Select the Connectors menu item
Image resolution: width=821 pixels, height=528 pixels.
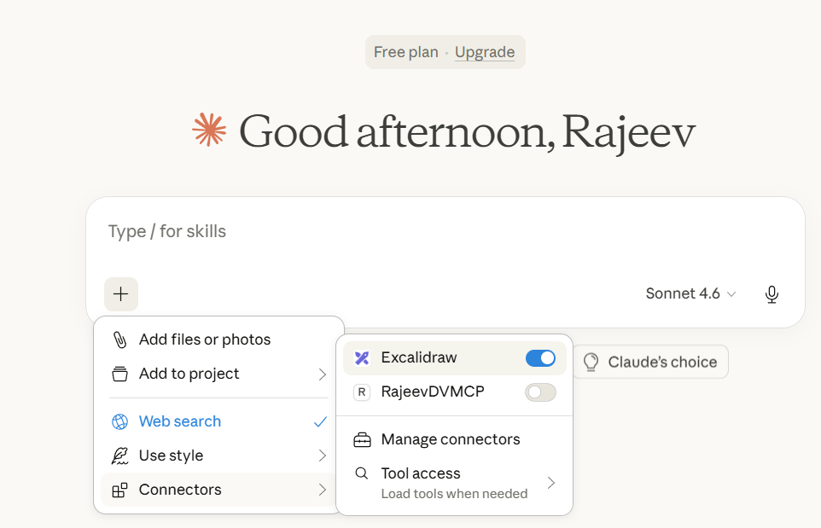pos(180,490)
